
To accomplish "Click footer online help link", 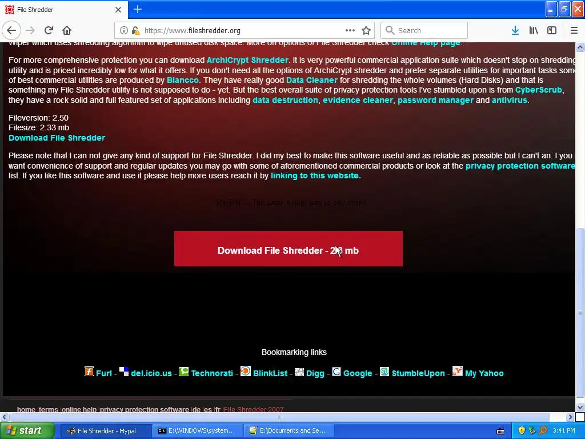I will (79, 409).
